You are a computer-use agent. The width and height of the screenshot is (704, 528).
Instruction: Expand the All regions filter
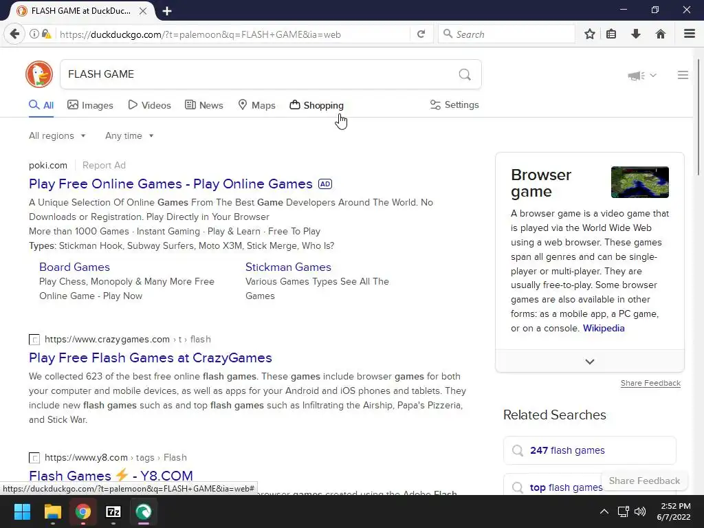57,135
